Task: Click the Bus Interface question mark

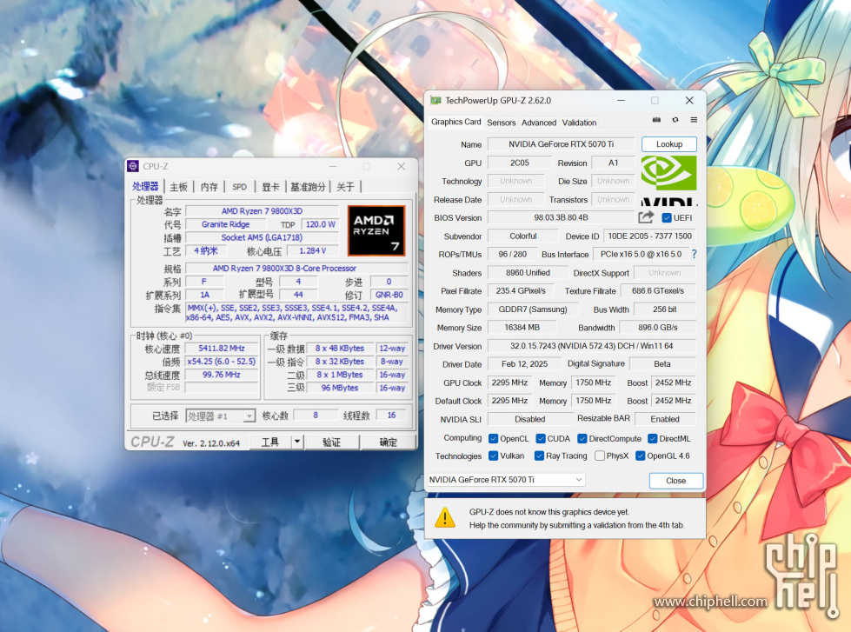Action: pyautogui.click(x=695, y=254)
